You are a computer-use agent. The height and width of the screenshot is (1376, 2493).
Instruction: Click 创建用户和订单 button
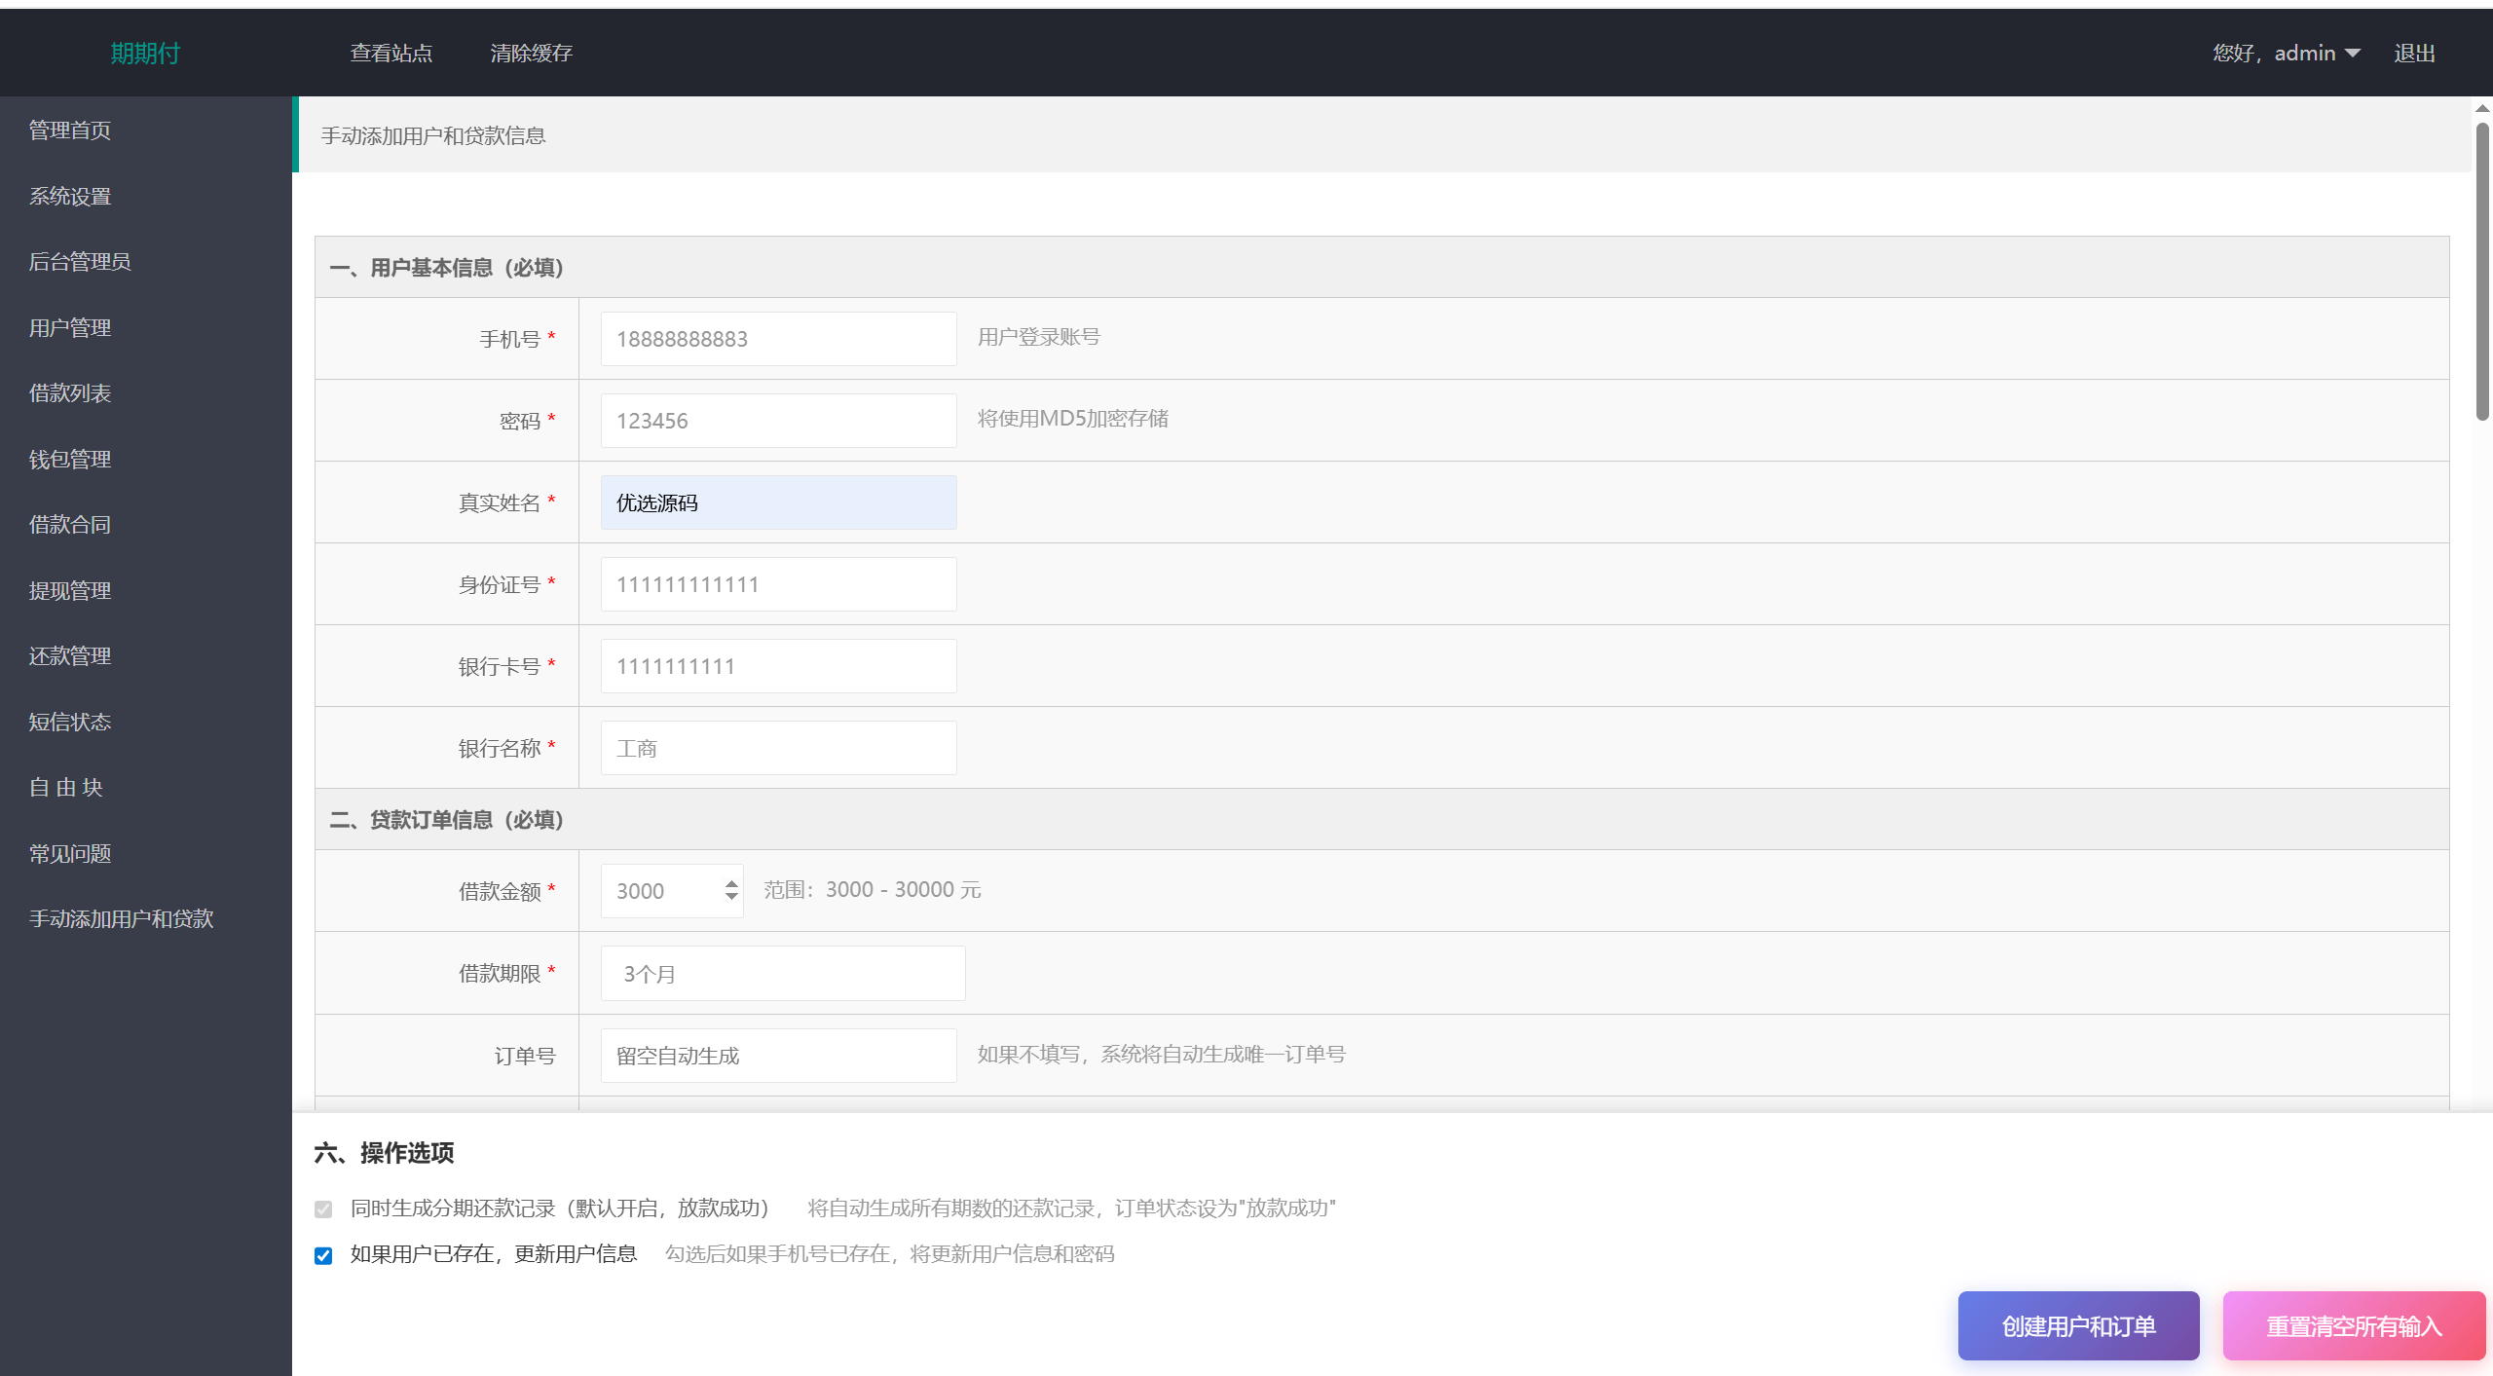click(2078, 1326)
